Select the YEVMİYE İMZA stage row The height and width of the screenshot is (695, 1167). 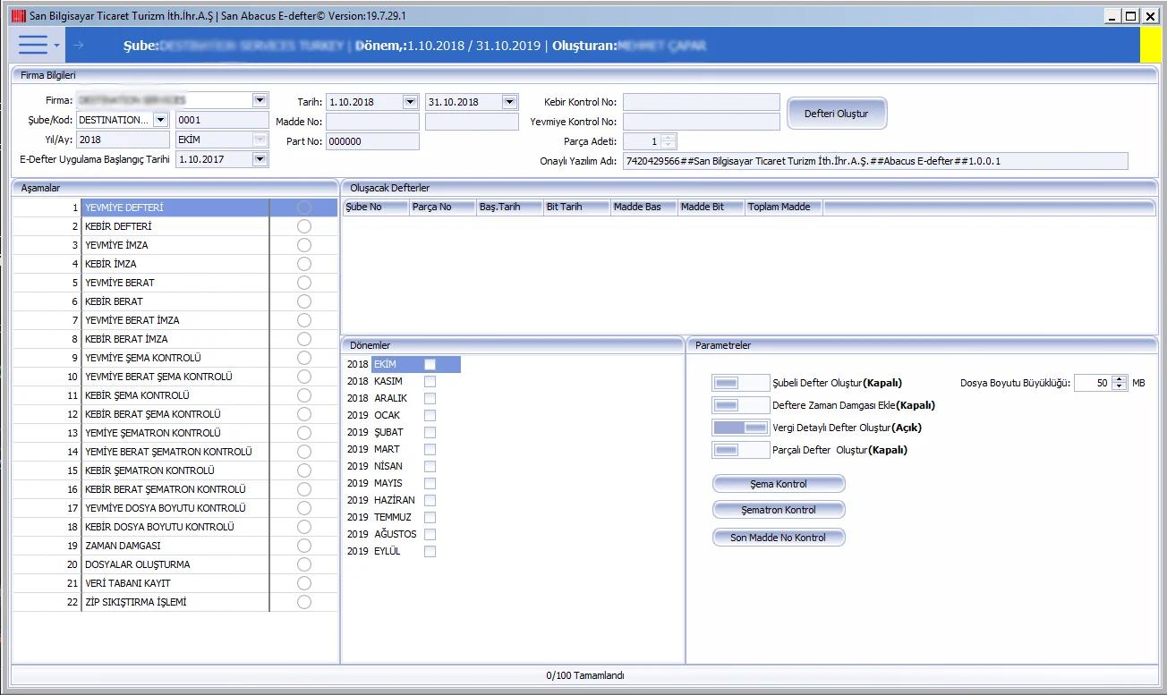pyautogui.click(x=175, y=245)
